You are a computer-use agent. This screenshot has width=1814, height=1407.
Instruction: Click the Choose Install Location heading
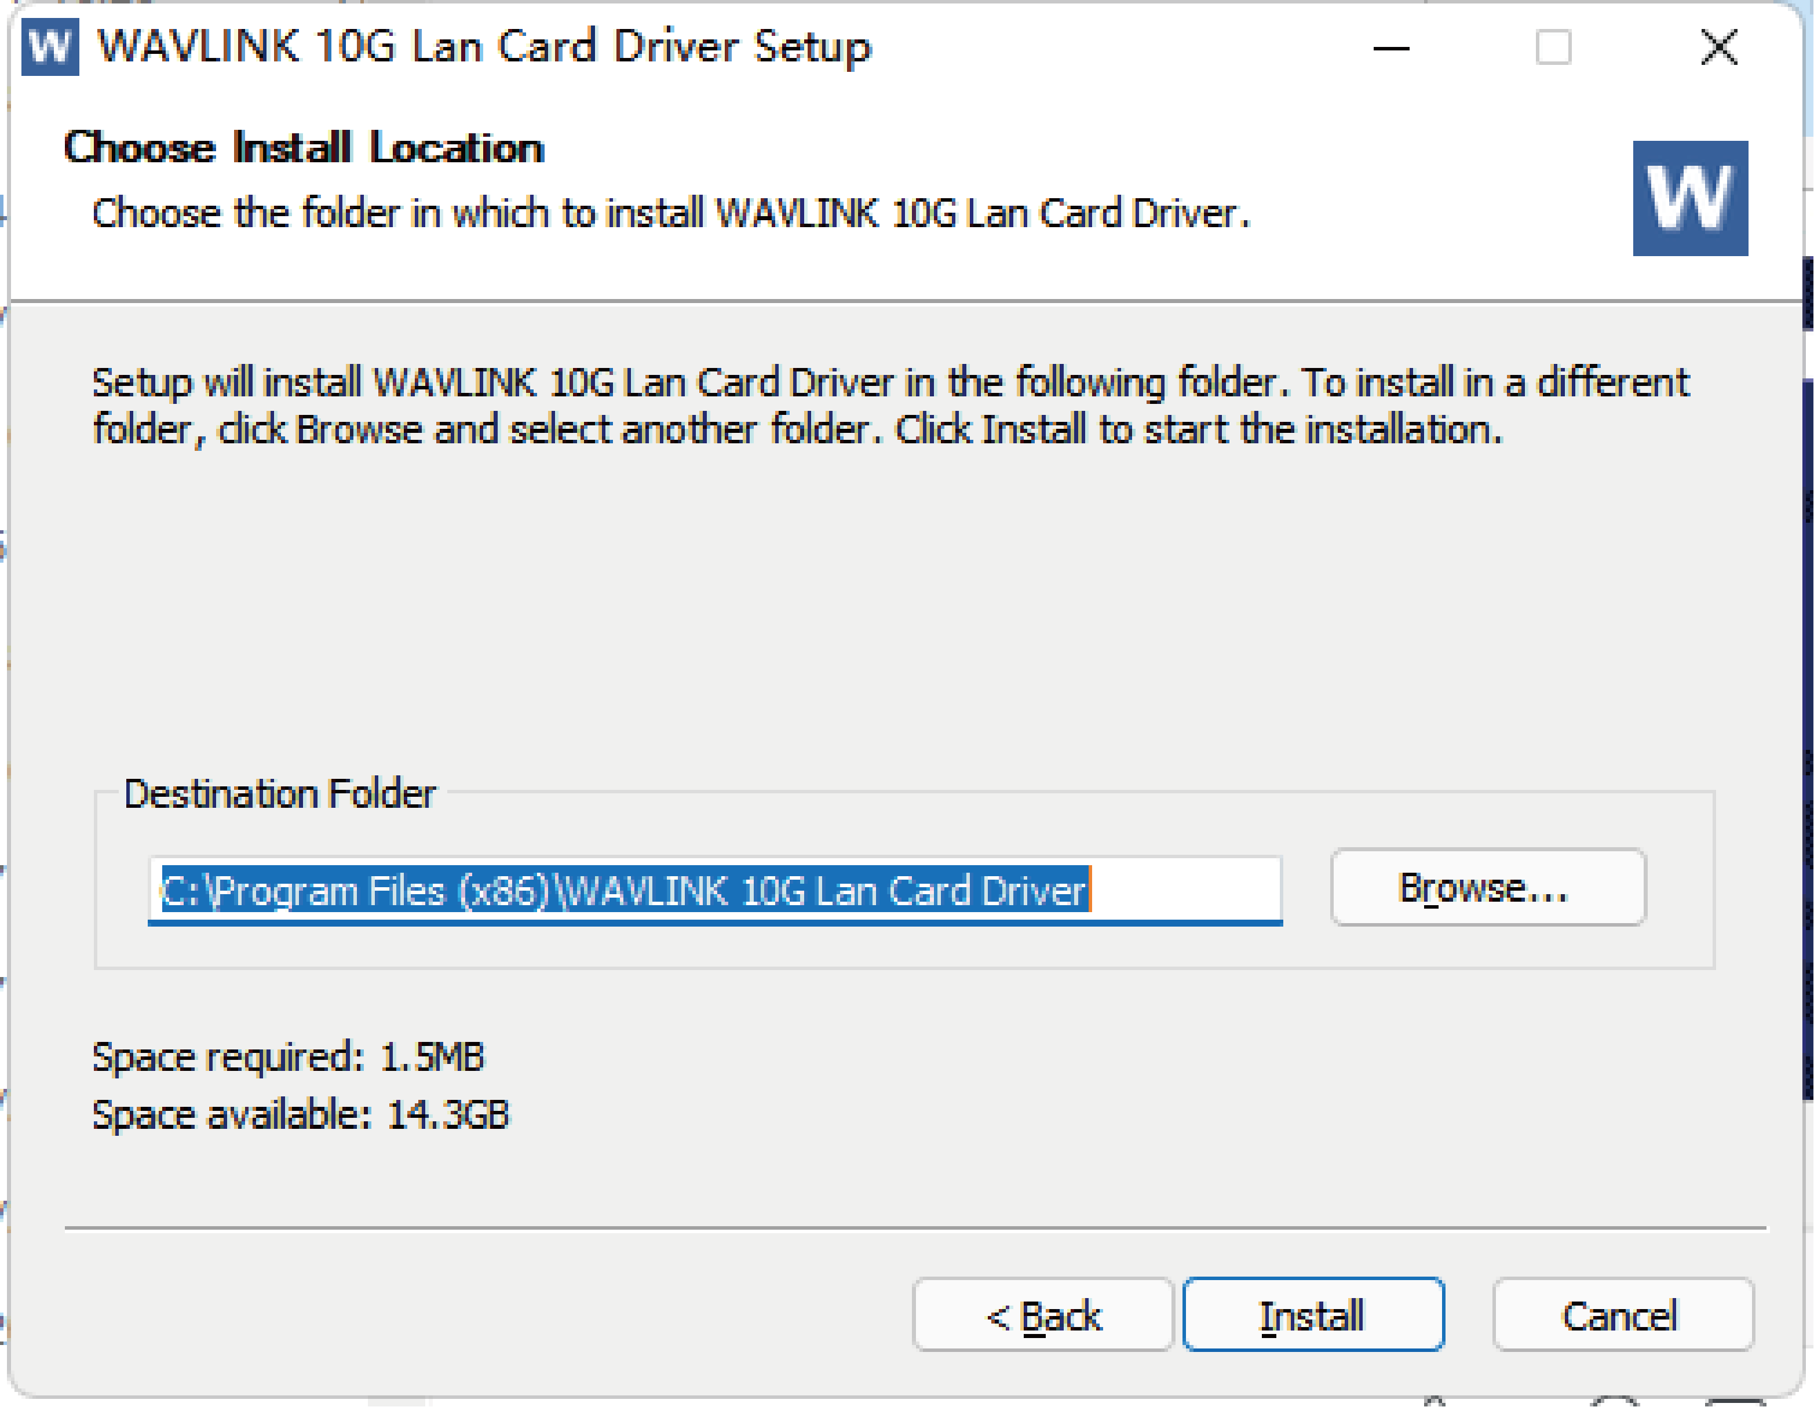[304, 148]
